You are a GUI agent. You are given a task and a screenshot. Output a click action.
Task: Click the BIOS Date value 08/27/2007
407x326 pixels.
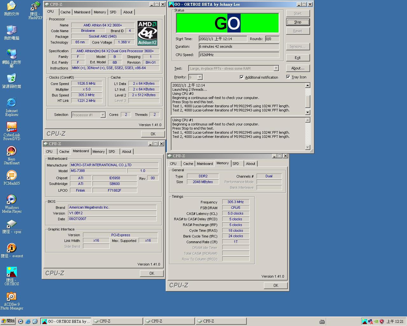pyautogui.click(x=112, y=219)
